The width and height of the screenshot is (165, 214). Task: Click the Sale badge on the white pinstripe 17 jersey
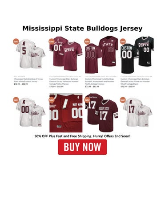pos(123,100)
